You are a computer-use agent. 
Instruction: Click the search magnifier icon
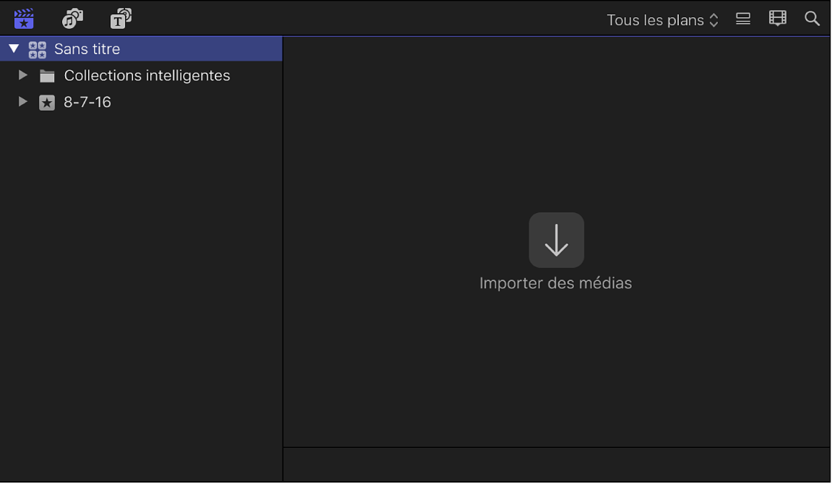coord(812,19)
